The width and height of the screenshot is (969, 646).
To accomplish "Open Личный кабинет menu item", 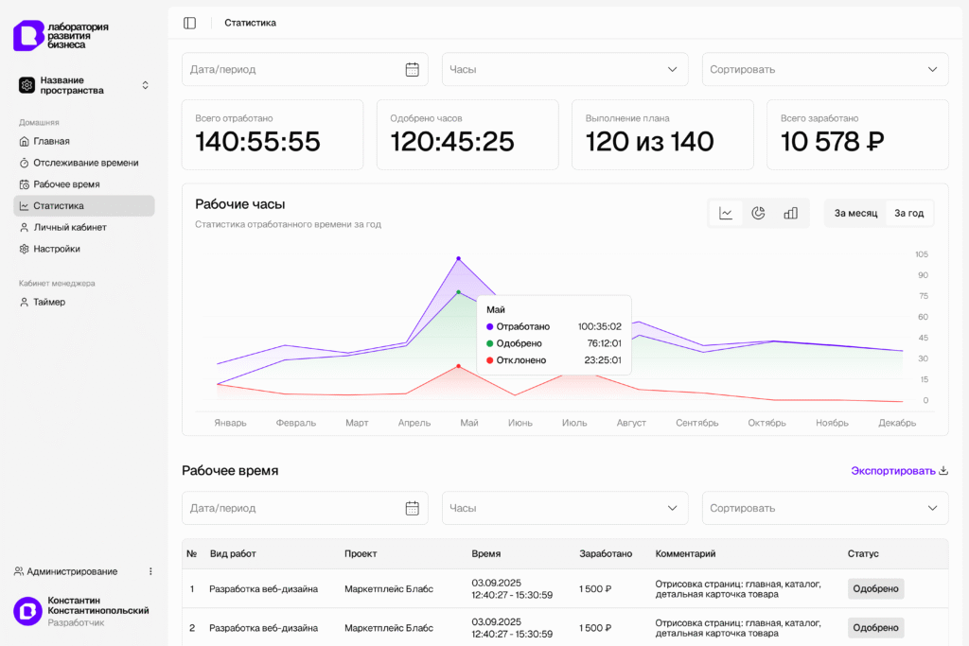I will 69,227.
